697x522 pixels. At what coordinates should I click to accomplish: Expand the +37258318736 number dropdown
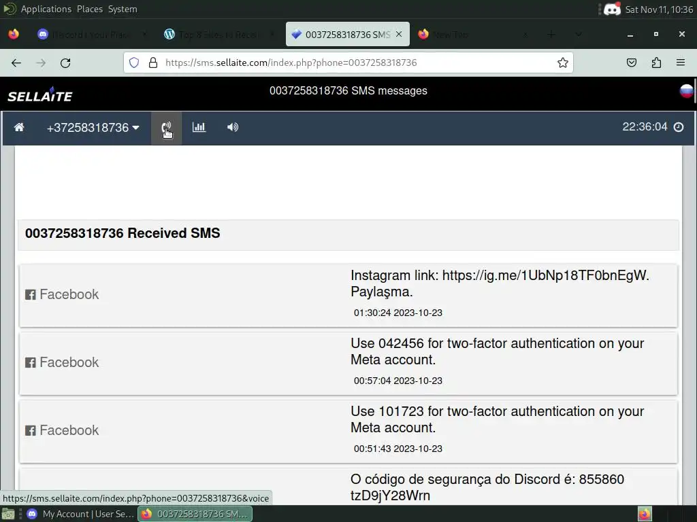point(93,128)
